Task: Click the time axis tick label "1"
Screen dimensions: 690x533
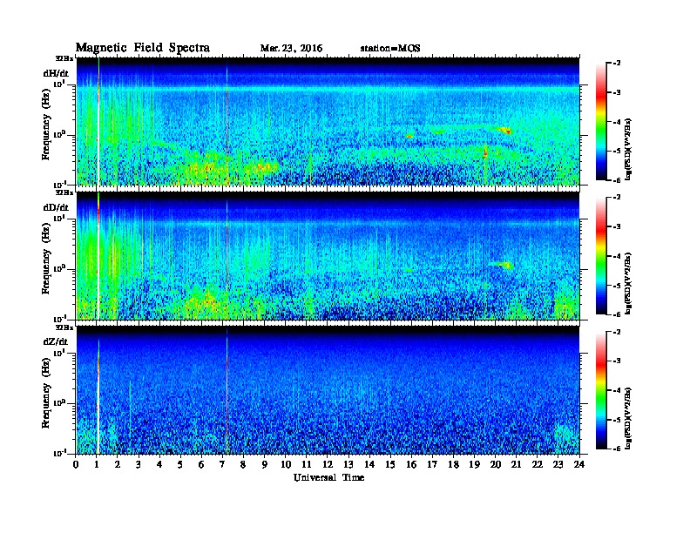Action: tap(97, 464)
